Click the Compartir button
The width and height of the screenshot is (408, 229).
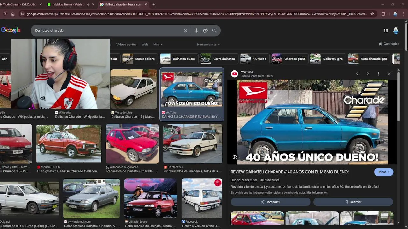click(271, 202)
